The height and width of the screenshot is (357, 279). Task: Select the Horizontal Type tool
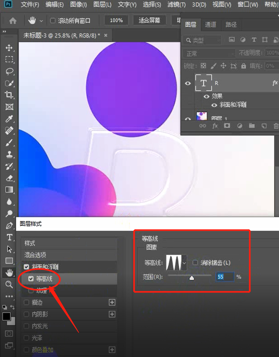tap(9, 238)
